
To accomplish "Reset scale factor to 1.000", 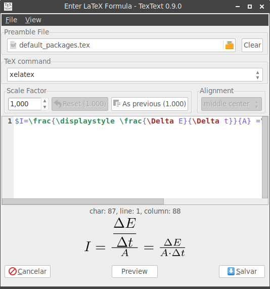I will coord(80,104).
